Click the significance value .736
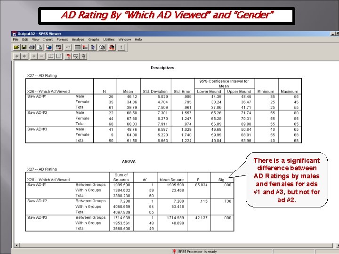This screenshot has width=339, height=254. 227,201
